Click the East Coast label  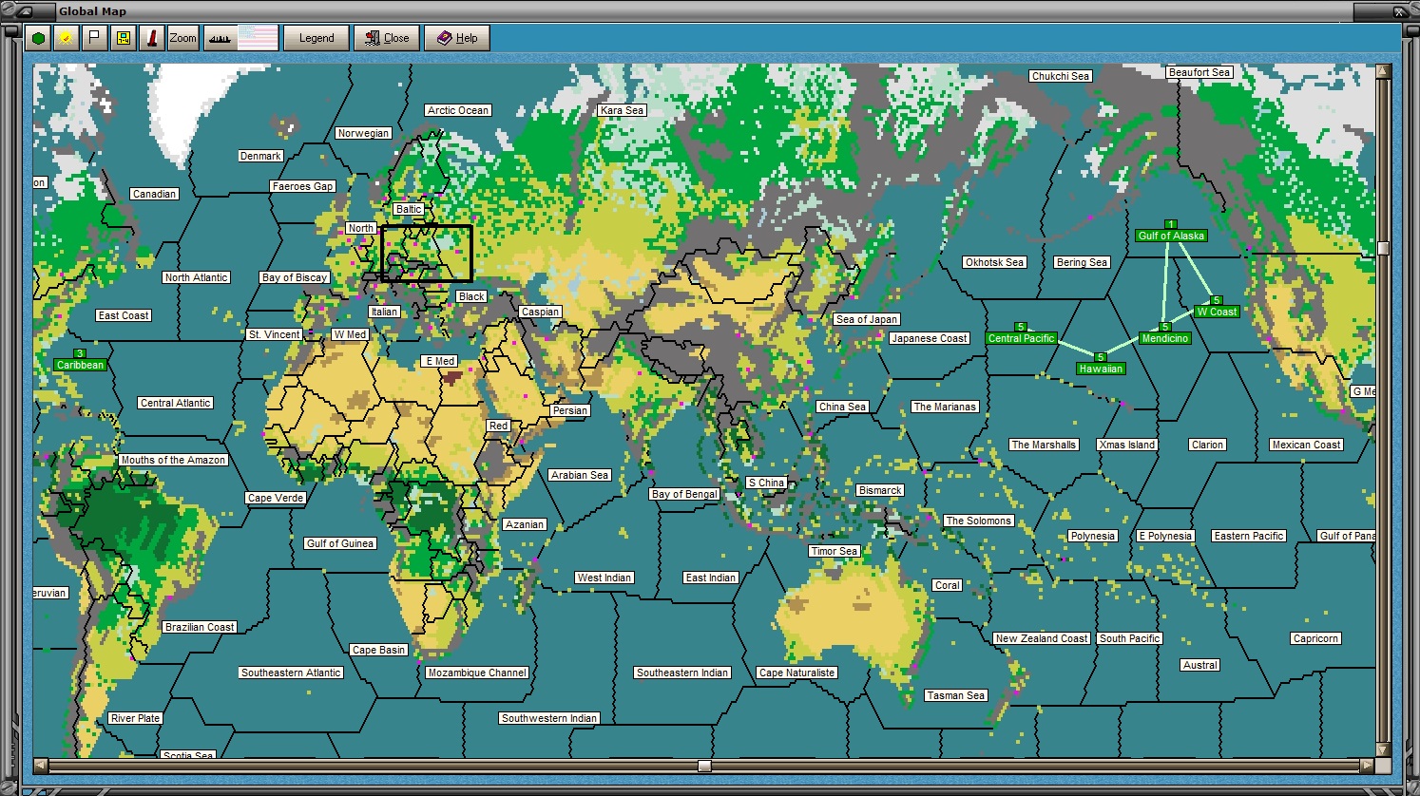[124, 315]
